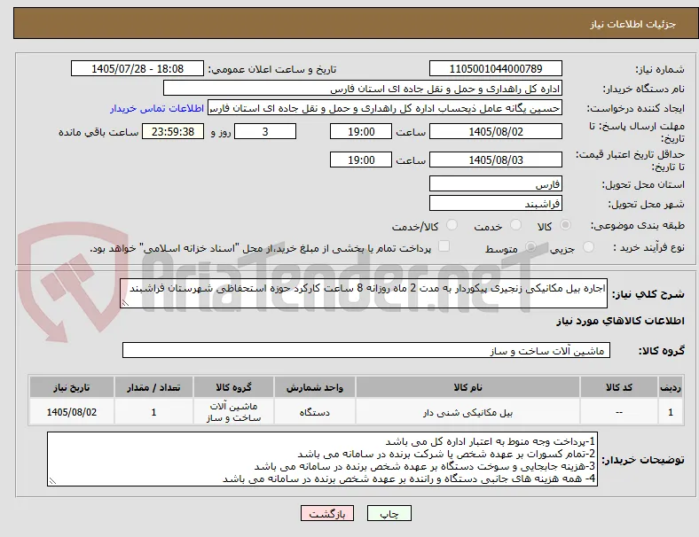This screenshot has width=699, height=537.
Task: Click the کد کالا column header
Action: pyautogui.click(x=619, y=387)
